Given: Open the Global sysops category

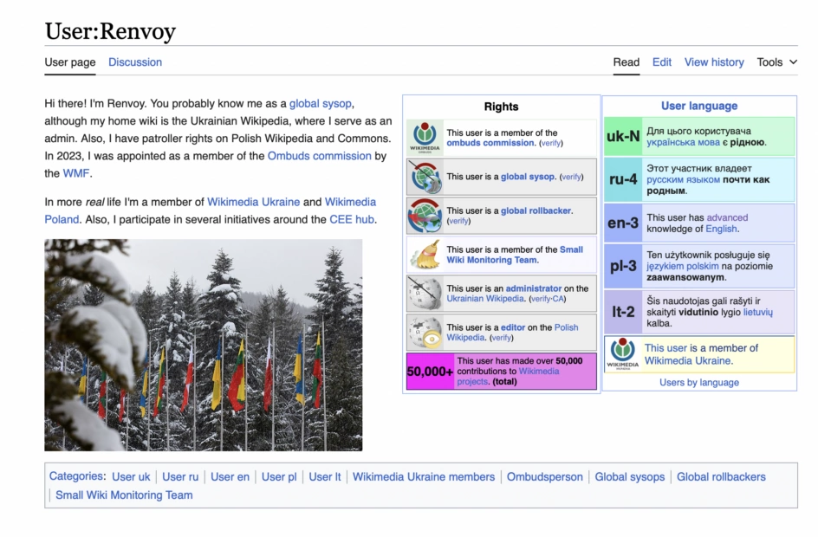Looking at the screenshot, I should (630, 476).
